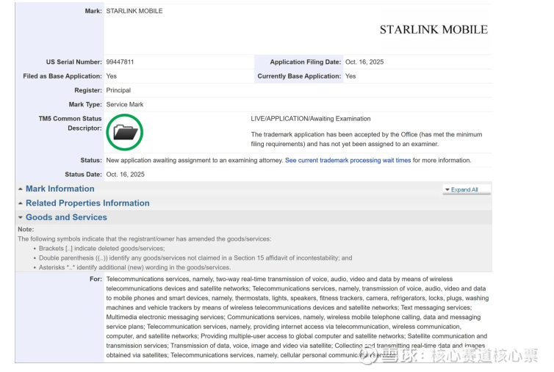Click the Double parenthesis Section 15 bullet
Screen dimensions: 554x372
click(x=195, y=258)
